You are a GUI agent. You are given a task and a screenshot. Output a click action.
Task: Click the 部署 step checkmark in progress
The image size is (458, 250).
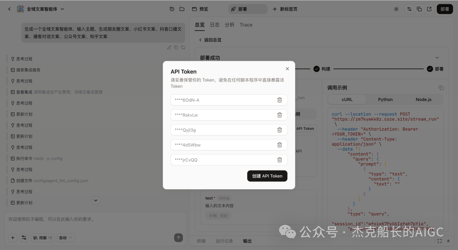click(x=430, y=69)
